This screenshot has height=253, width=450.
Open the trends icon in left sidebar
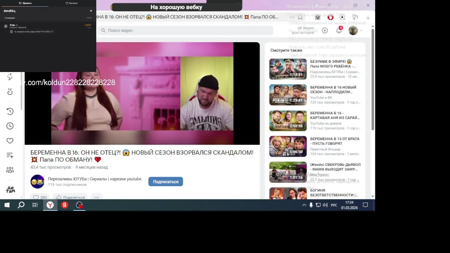pyautogui.click(x=10, y=77)
